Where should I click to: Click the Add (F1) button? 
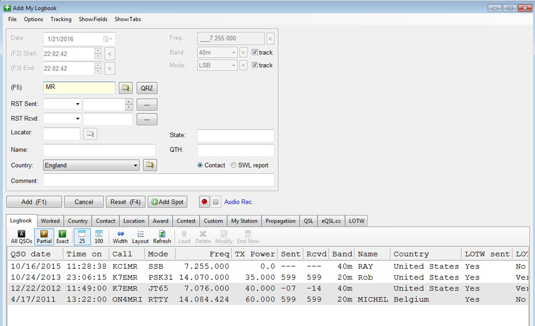click(x=34, y=202)
